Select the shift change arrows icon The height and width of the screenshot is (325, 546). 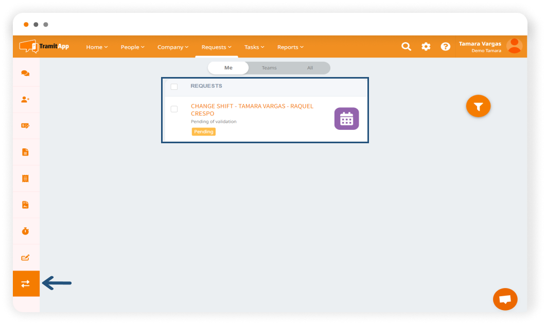[x=26, y=283]
